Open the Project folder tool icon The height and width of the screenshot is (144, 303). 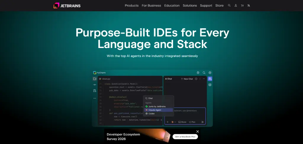click(x=94, y=79)
